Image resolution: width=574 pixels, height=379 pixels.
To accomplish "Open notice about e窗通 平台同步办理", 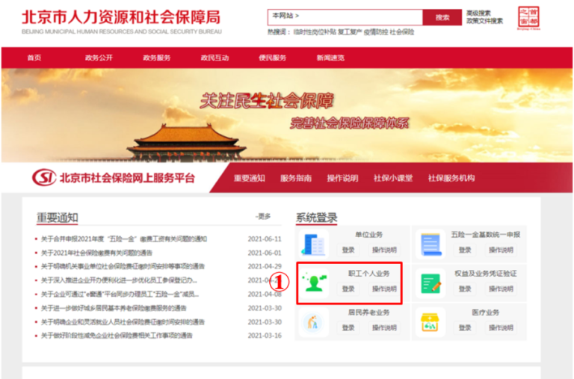I will 120,295.
